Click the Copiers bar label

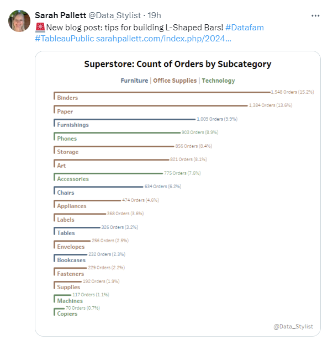[67, 314]
